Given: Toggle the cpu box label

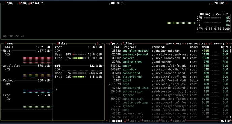Looking at the screenshot, I should tap(9, 3).
